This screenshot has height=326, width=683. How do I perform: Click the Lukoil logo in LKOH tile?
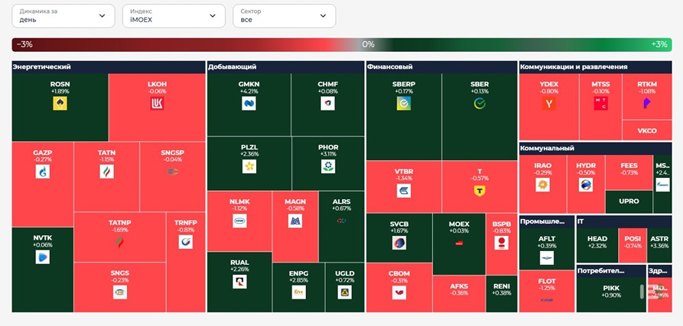[x=157, y=103]
